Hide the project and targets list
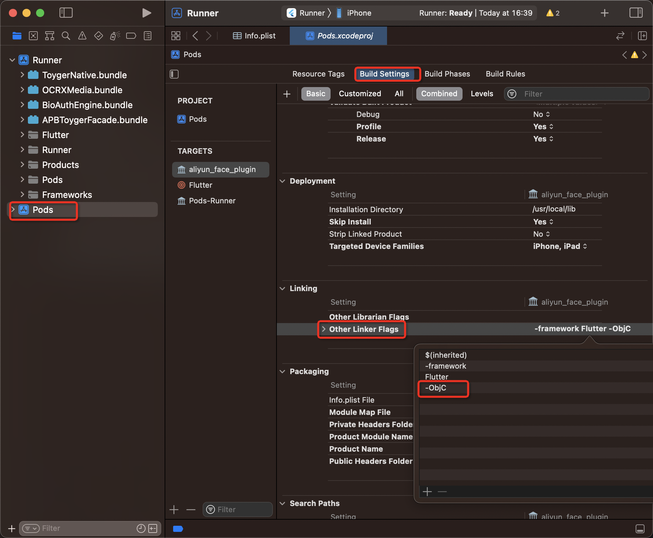 point(174,74)
